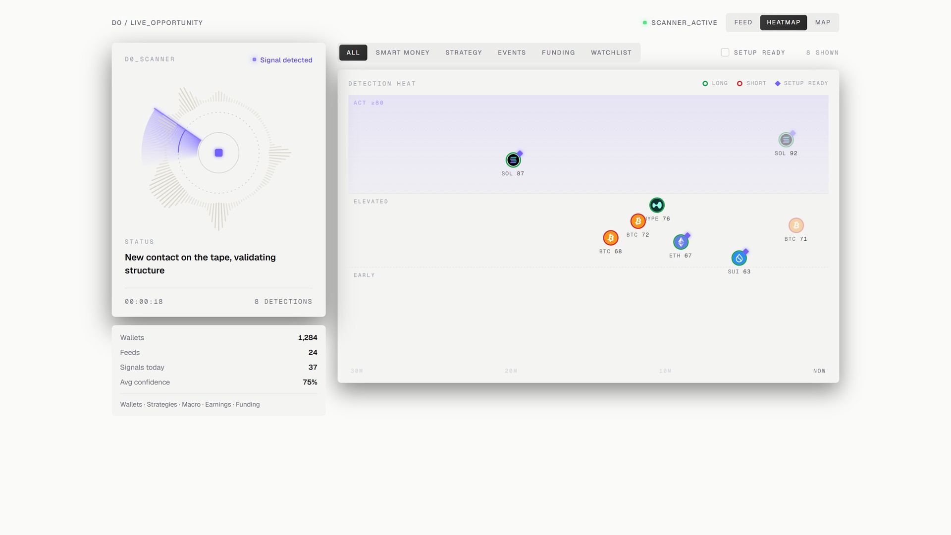Click the Wallets · Strategies · Macro sources line
Viewport: 951px width, 535px height.
point(190,405)
